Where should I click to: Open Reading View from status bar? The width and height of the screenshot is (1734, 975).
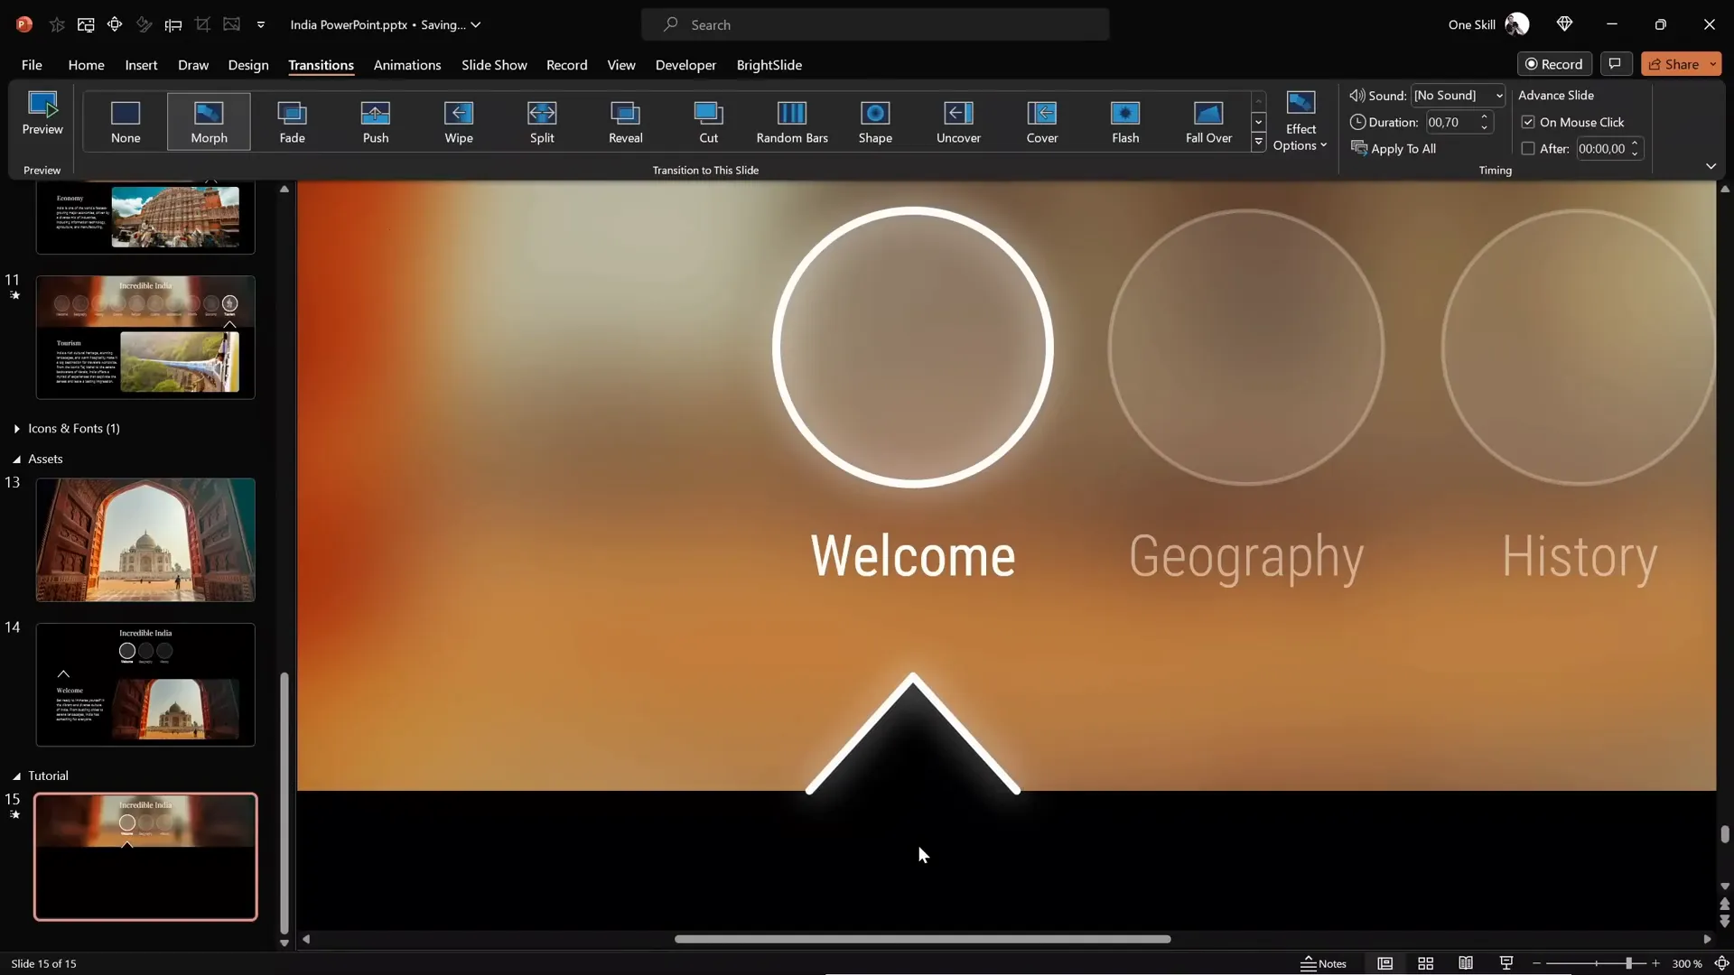(x=1466, y=963)
